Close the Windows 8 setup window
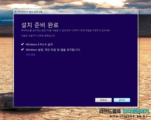 click(x=134, y=11)
